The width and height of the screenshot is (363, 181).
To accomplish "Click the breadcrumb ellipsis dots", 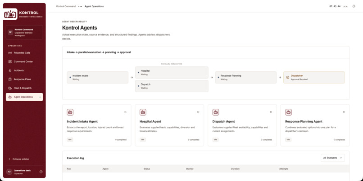I will coord(80,6).
